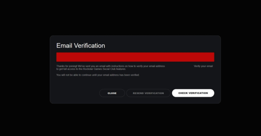Image resolution: width=261 pixels, height=136 pixels.
Task: Click empty dialog space above the buttons
Action: 135,83
